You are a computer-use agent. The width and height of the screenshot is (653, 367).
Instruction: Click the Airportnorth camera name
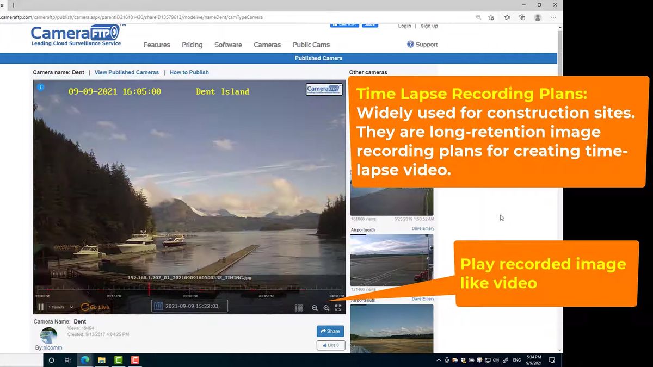pos(363,230)
